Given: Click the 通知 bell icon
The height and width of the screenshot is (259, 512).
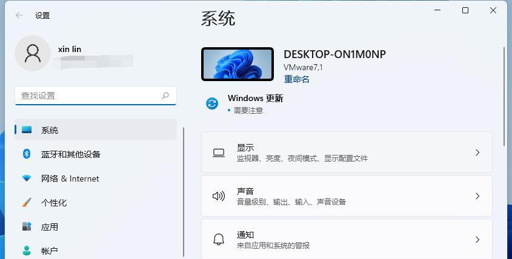Looking at the screenshot, I should [219, 240].
